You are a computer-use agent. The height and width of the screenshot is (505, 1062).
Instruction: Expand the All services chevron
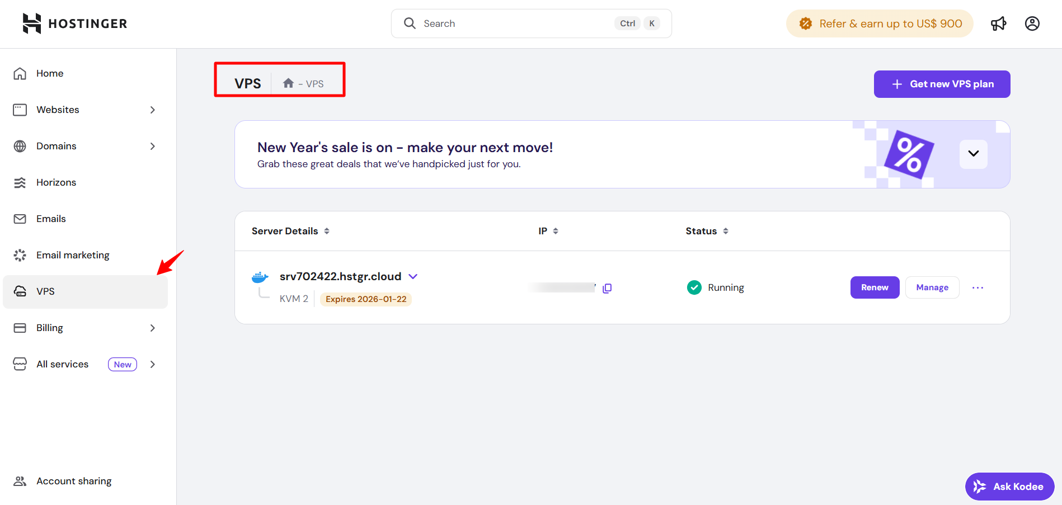coord(153,364)
